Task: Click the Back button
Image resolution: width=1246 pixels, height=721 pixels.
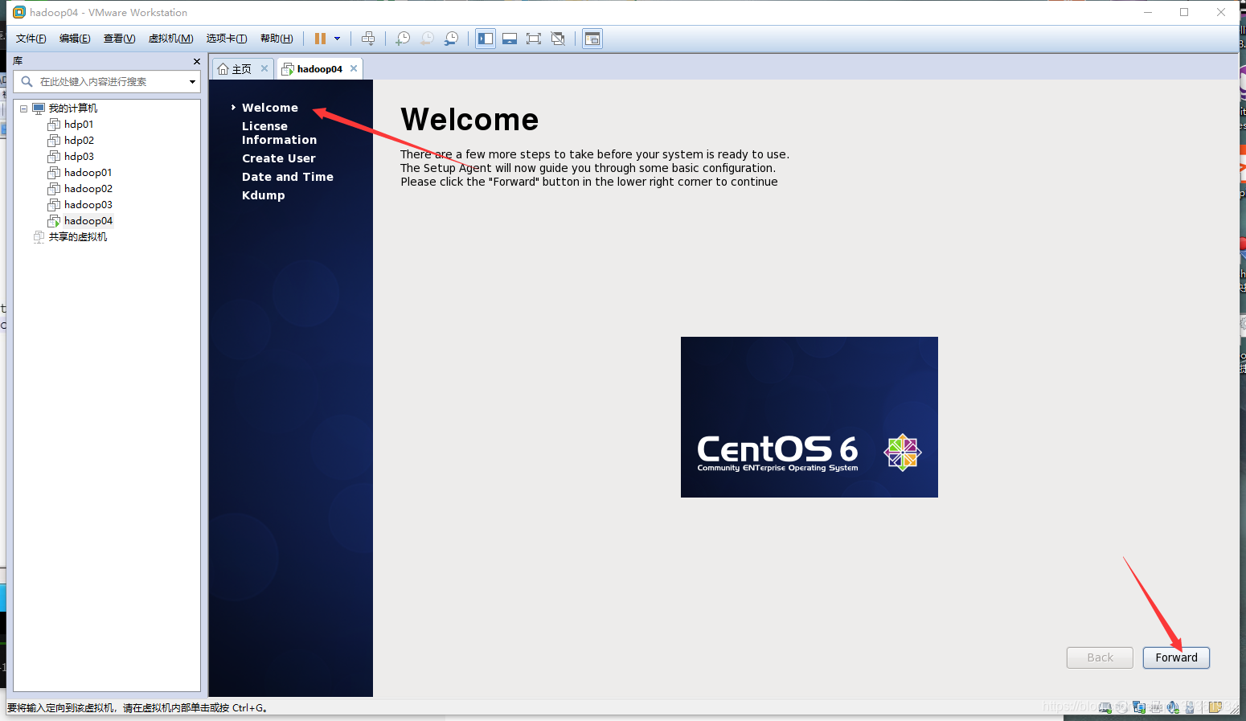Action: click(1100, 658)
